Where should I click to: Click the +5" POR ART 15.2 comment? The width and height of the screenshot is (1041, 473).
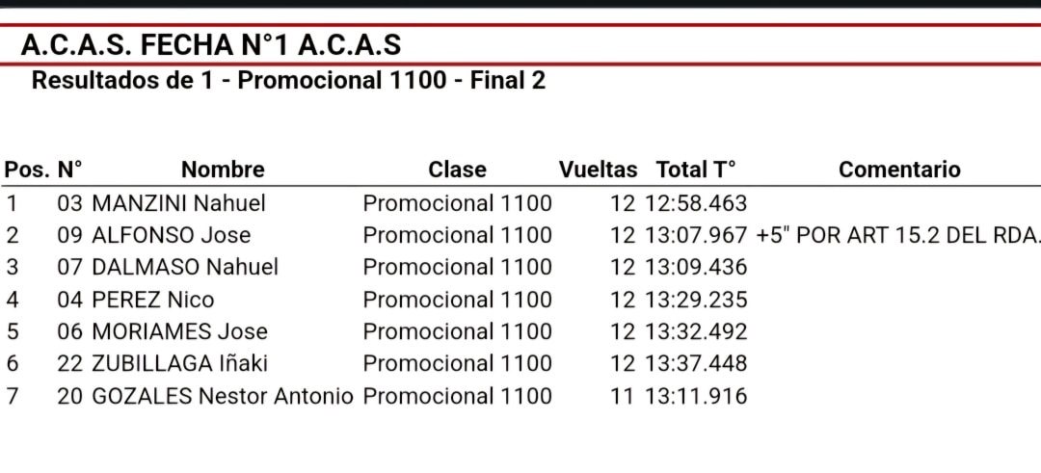897,235
